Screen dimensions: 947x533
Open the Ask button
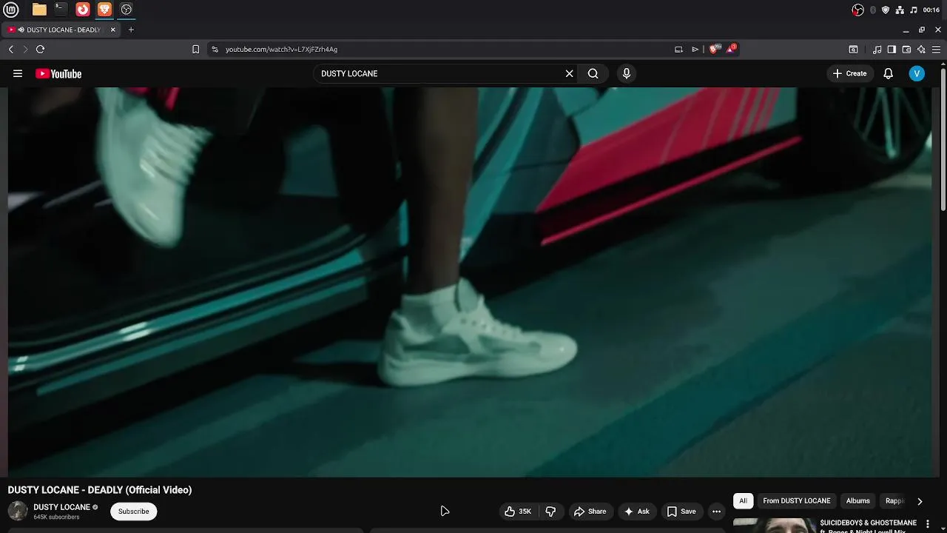(x=637, y=512)
